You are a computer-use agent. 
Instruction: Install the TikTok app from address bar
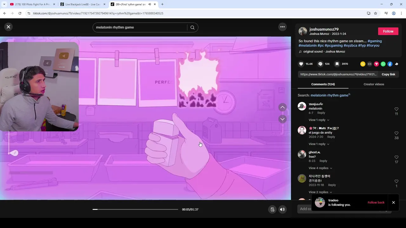[369, 13]
